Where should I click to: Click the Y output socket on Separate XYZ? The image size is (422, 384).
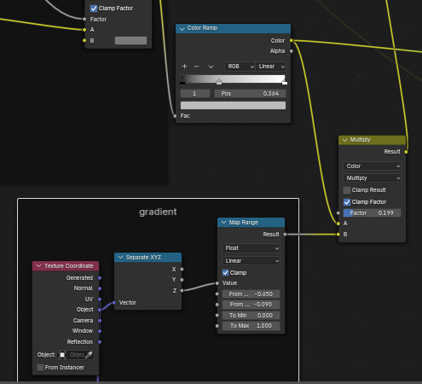coord(182,280)
